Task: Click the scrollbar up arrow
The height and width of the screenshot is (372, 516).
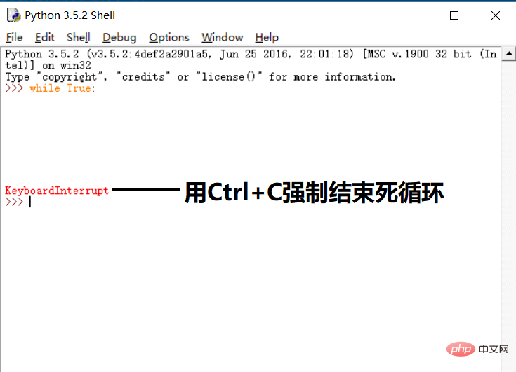Action: pyautogui.click(x=509, y=53)
